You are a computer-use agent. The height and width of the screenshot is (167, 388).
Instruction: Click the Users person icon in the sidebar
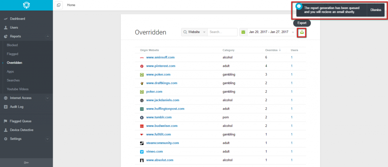(x=6, y=28)
